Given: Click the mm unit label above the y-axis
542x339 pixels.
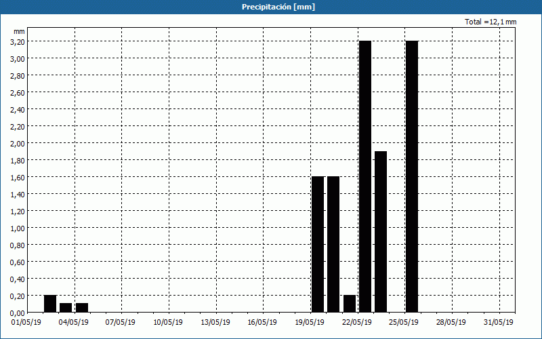Looking at the screenshot, I should [x=20, y=31].
